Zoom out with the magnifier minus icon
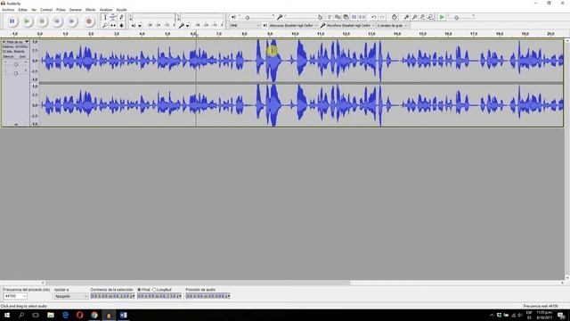The height and width of the screenshot is (321, 570). pyautogui.click(x=414, y=17)
